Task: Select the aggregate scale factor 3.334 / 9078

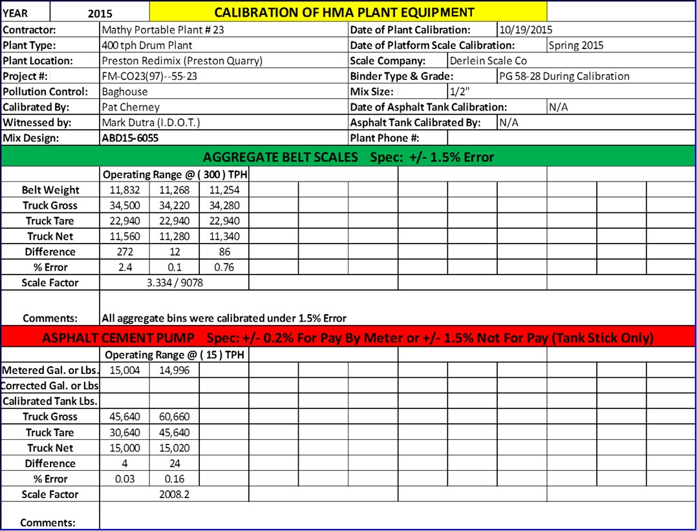Action: tap(175, 283)
